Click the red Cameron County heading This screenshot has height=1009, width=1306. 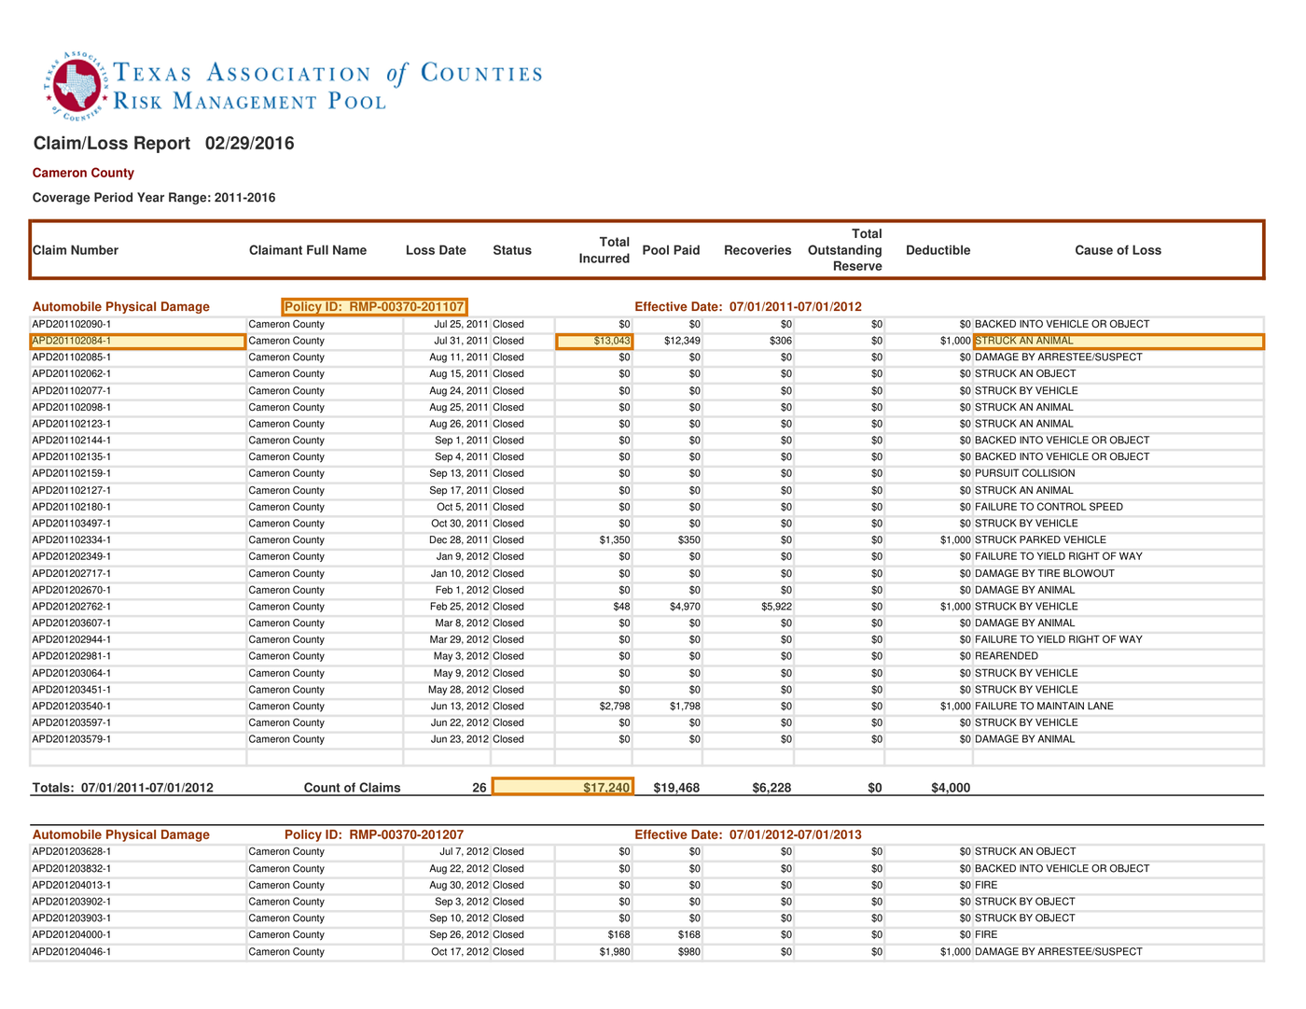(x=83, y=173)
